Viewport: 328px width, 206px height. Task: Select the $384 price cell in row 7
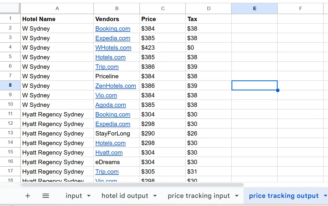tap(163, 76)
